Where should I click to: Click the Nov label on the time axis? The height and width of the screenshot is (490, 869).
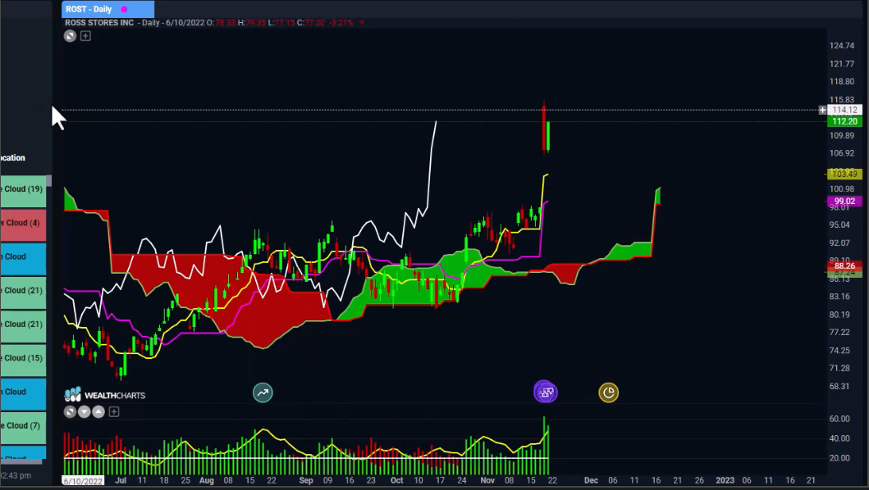pyautogui.click(x=487, y=480)
